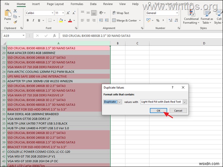This screenshot has height=167, width=223.
Task: Open the General number format dropdown
Action: [177, 13]
